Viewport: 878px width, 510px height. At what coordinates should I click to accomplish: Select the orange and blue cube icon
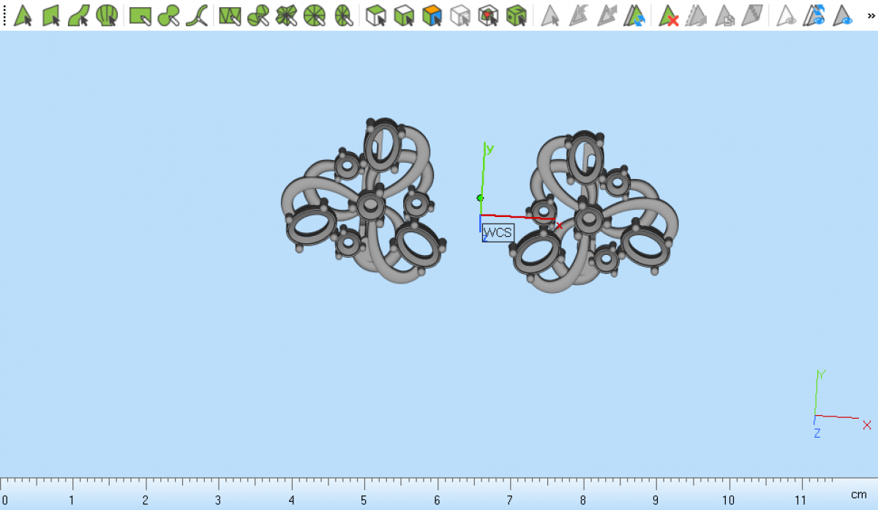point(432,15)
